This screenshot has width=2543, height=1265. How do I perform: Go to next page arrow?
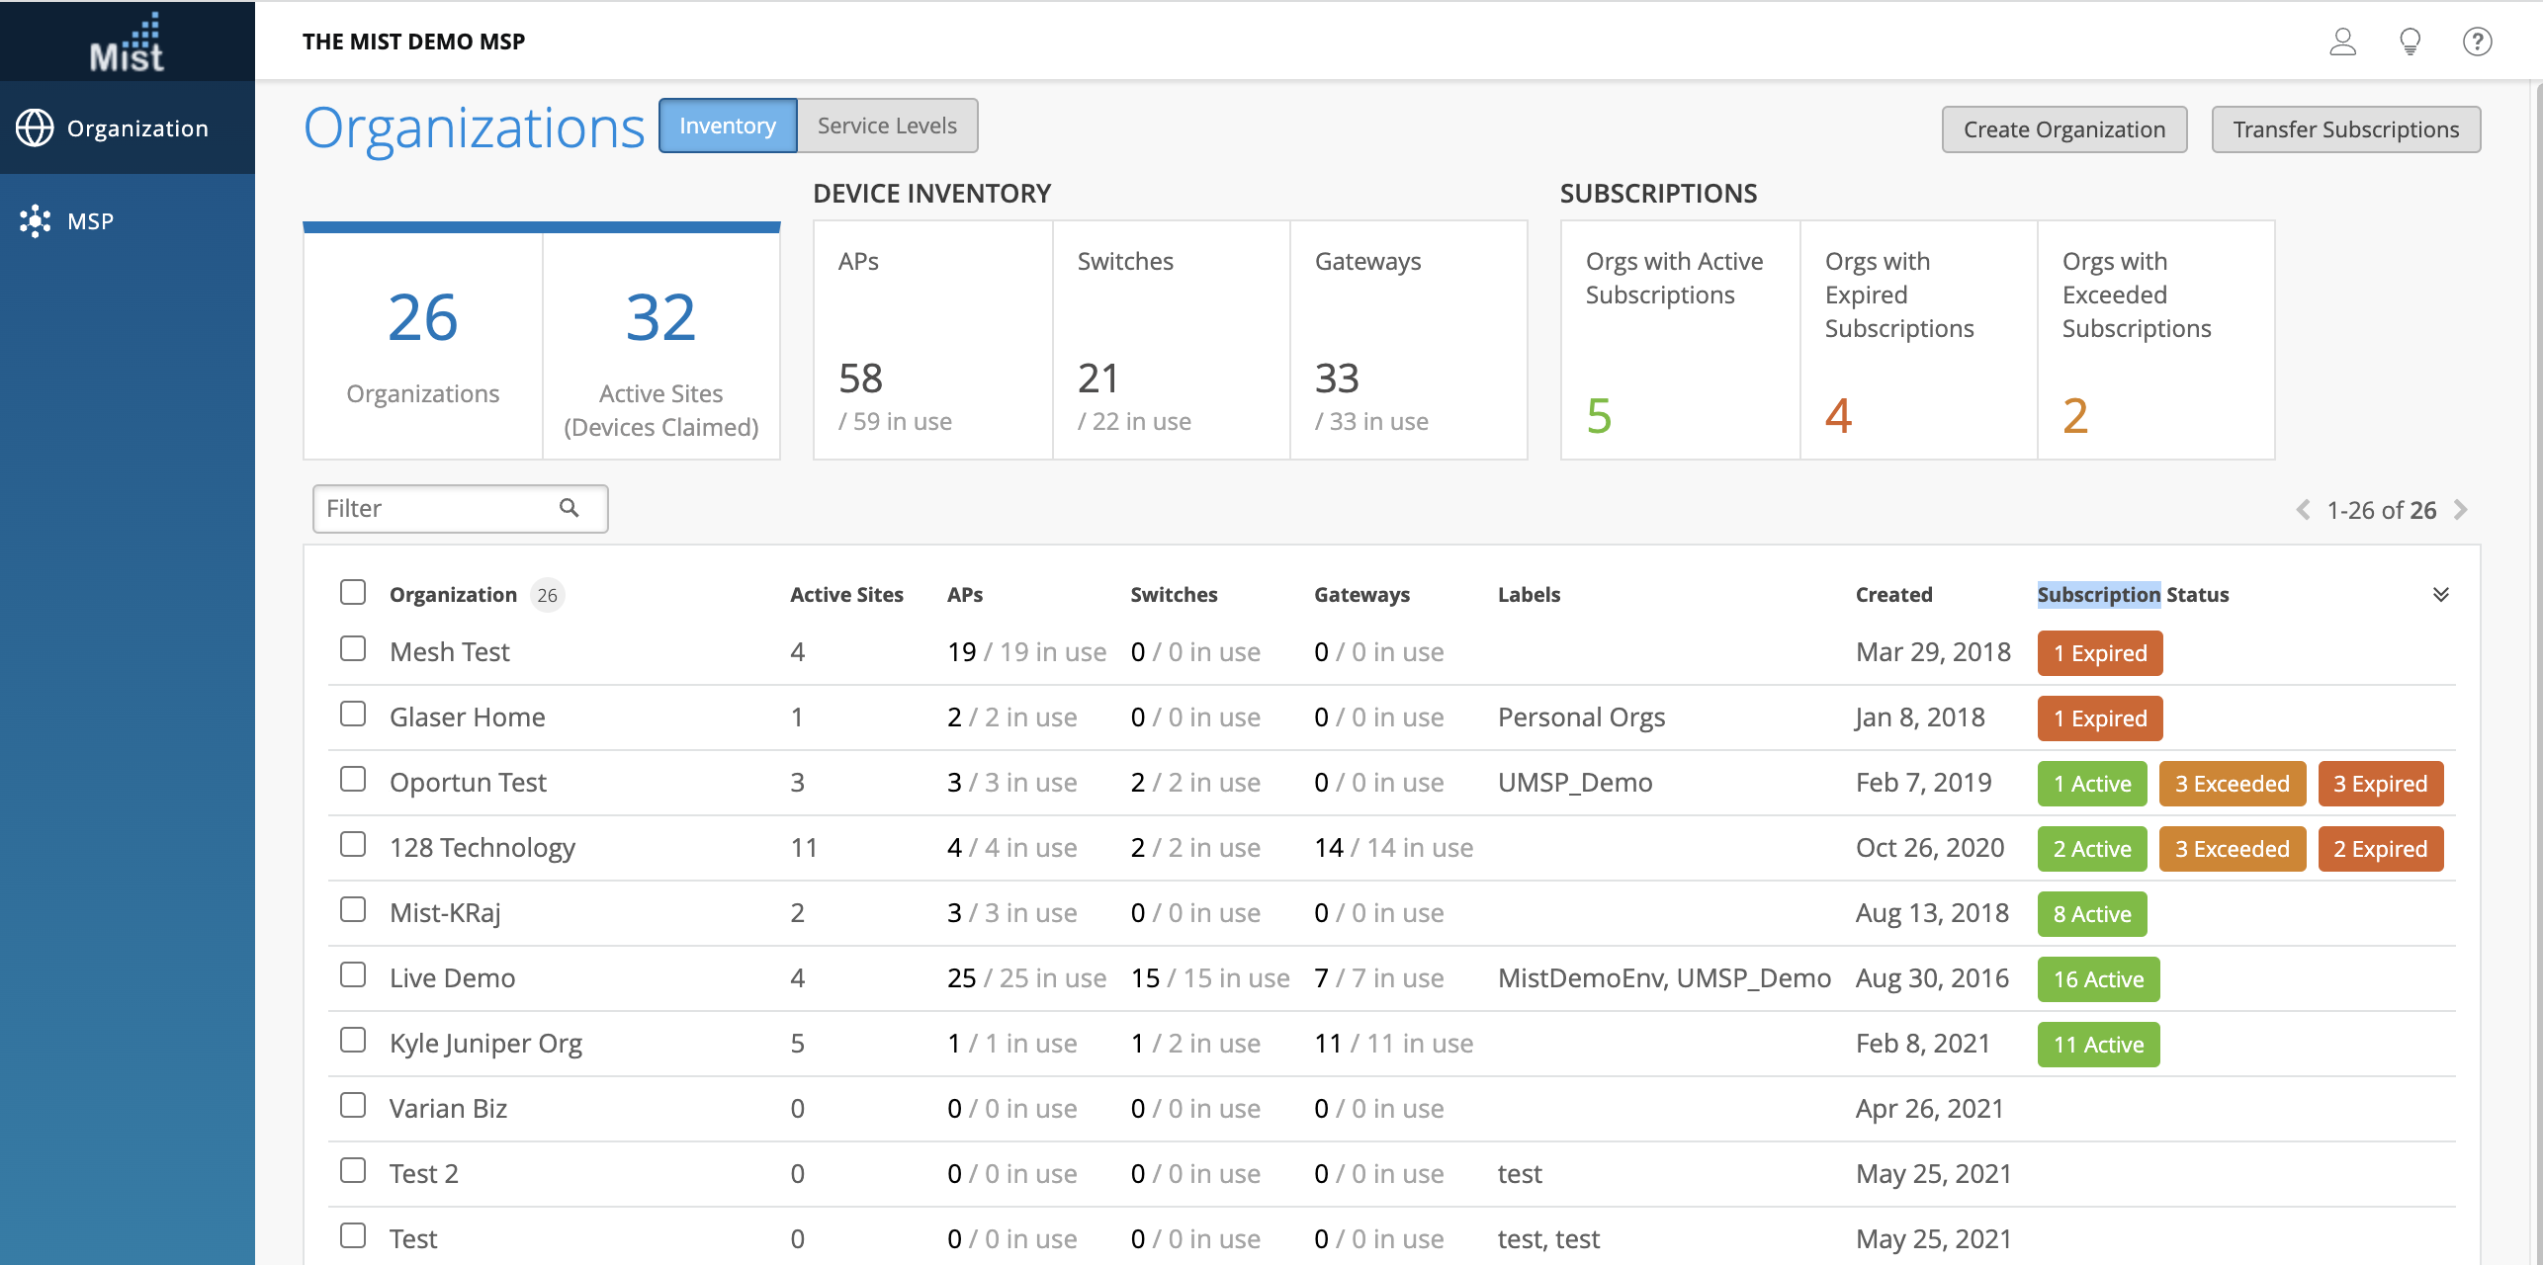coord(2461,510)
